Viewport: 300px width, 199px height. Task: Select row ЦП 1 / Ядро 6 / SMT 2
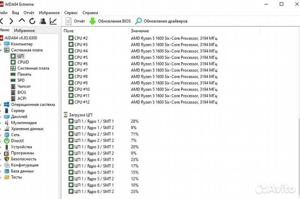point(103,192)
